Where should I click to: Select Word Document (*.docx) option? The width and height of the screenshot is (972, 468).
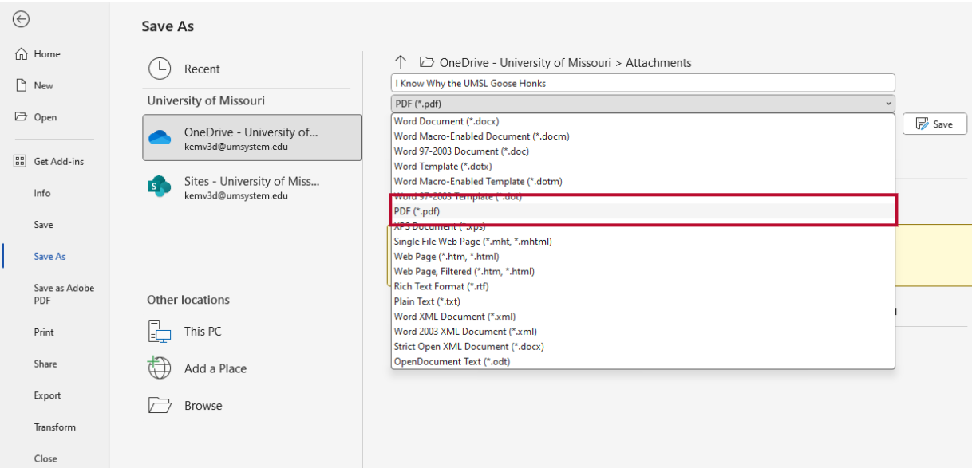pyautogui.click(x=642, y=121)
